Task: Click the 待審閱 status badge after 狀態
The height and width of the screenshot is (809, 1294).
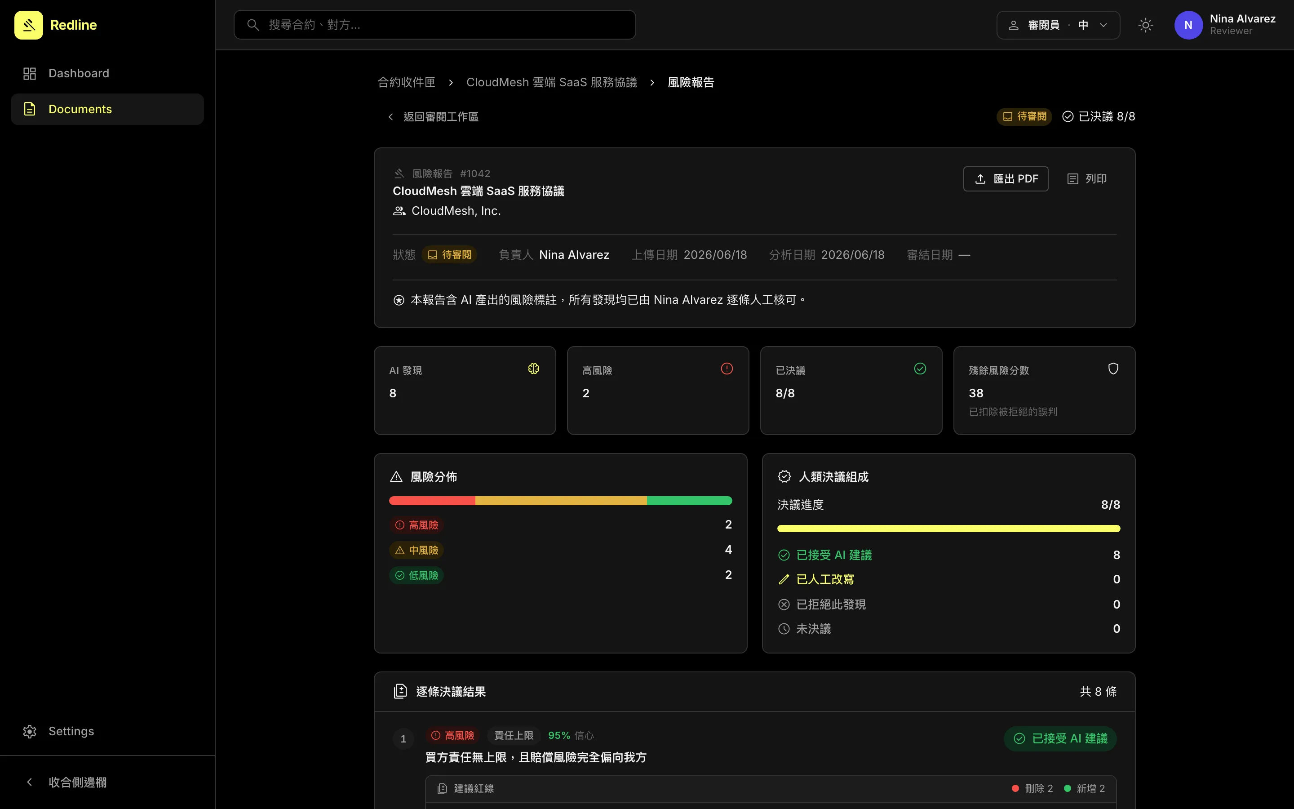Action: coord(449,255)
